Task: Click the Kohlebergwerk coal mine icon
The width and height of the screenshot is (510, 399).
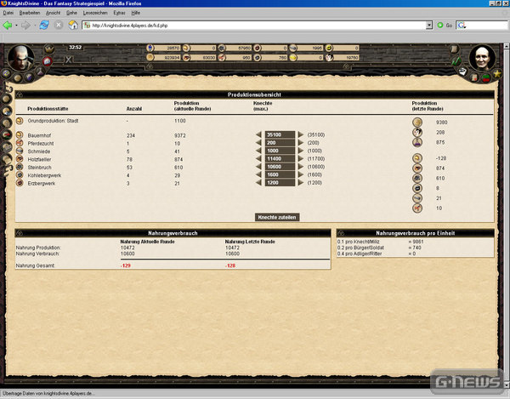Action: point(20,175)
